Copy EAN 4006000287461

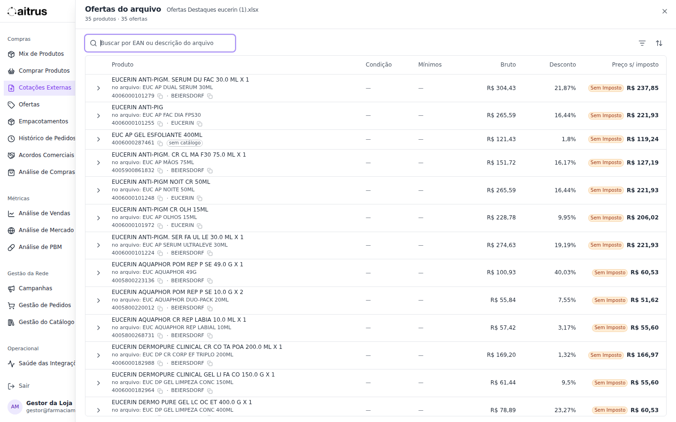coord(160,143)
